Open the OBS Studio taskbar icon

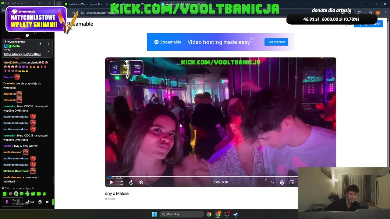point(227,214)
